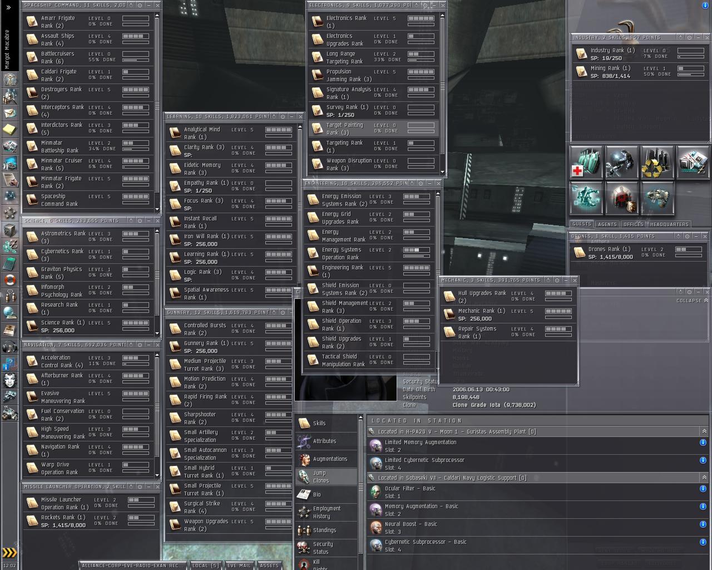
Task: Select the Guests tab
Action: click(x=581, y=224)
